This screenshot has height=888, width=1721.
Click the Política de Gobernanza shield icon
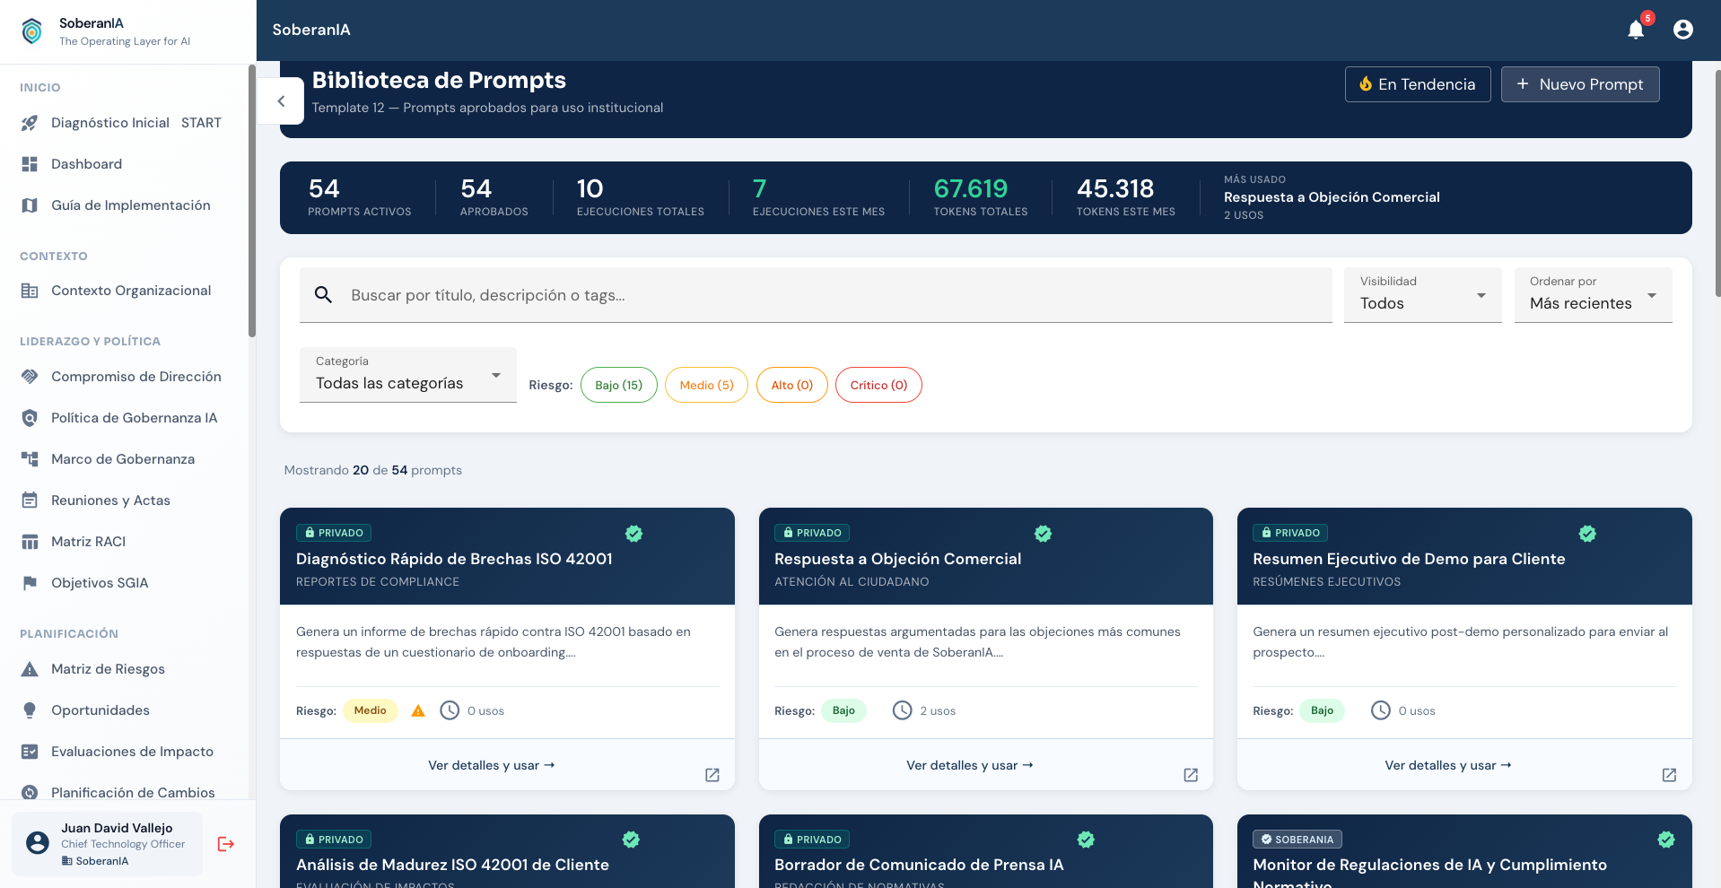point(30,418)
